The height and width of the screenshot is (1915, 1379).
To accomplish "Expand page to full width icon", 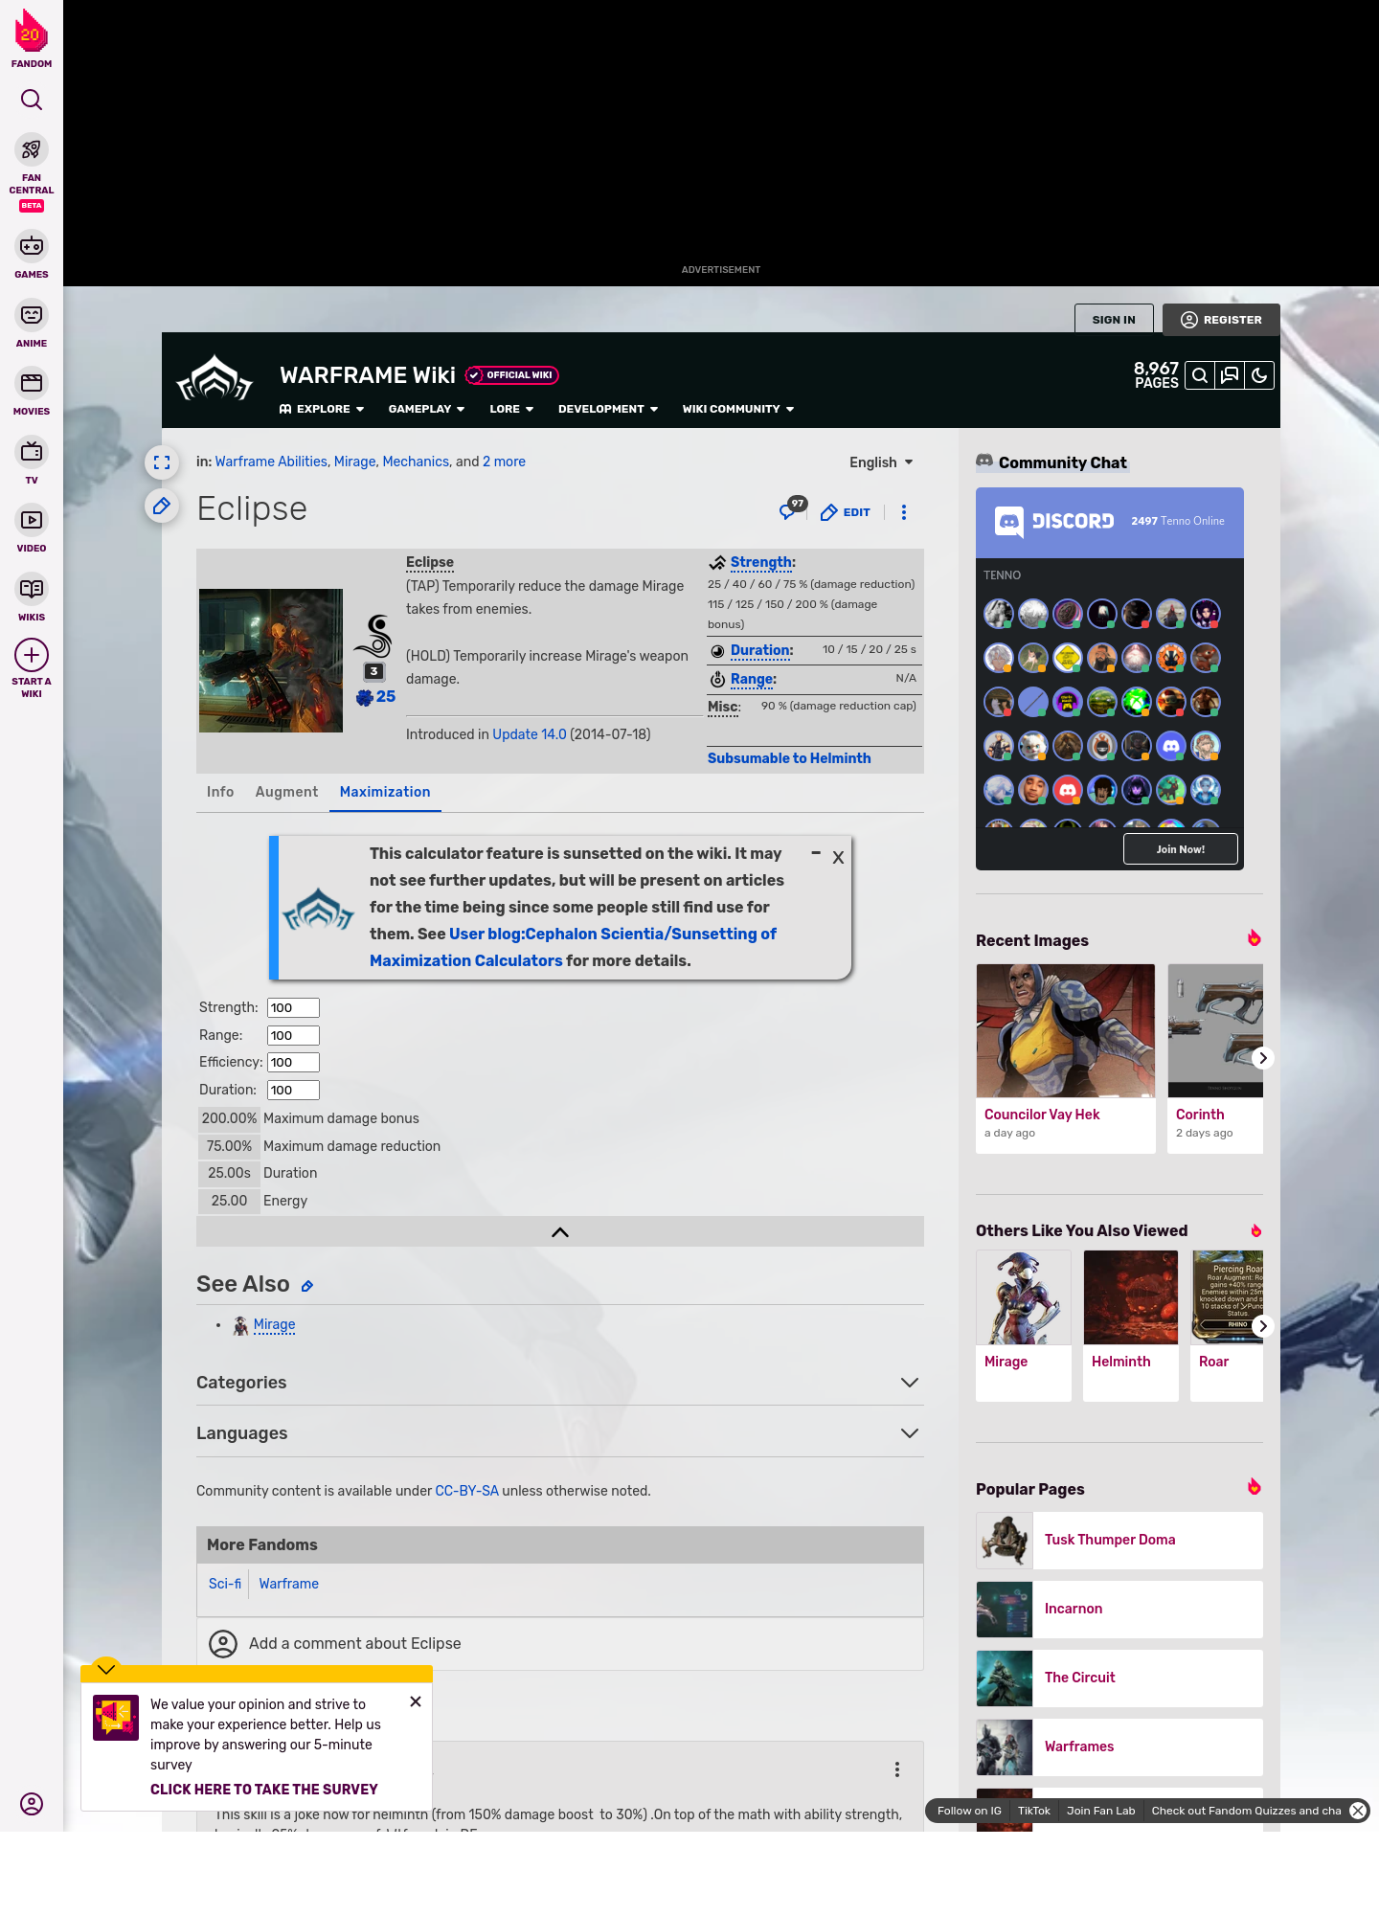I will coord(162,462).
